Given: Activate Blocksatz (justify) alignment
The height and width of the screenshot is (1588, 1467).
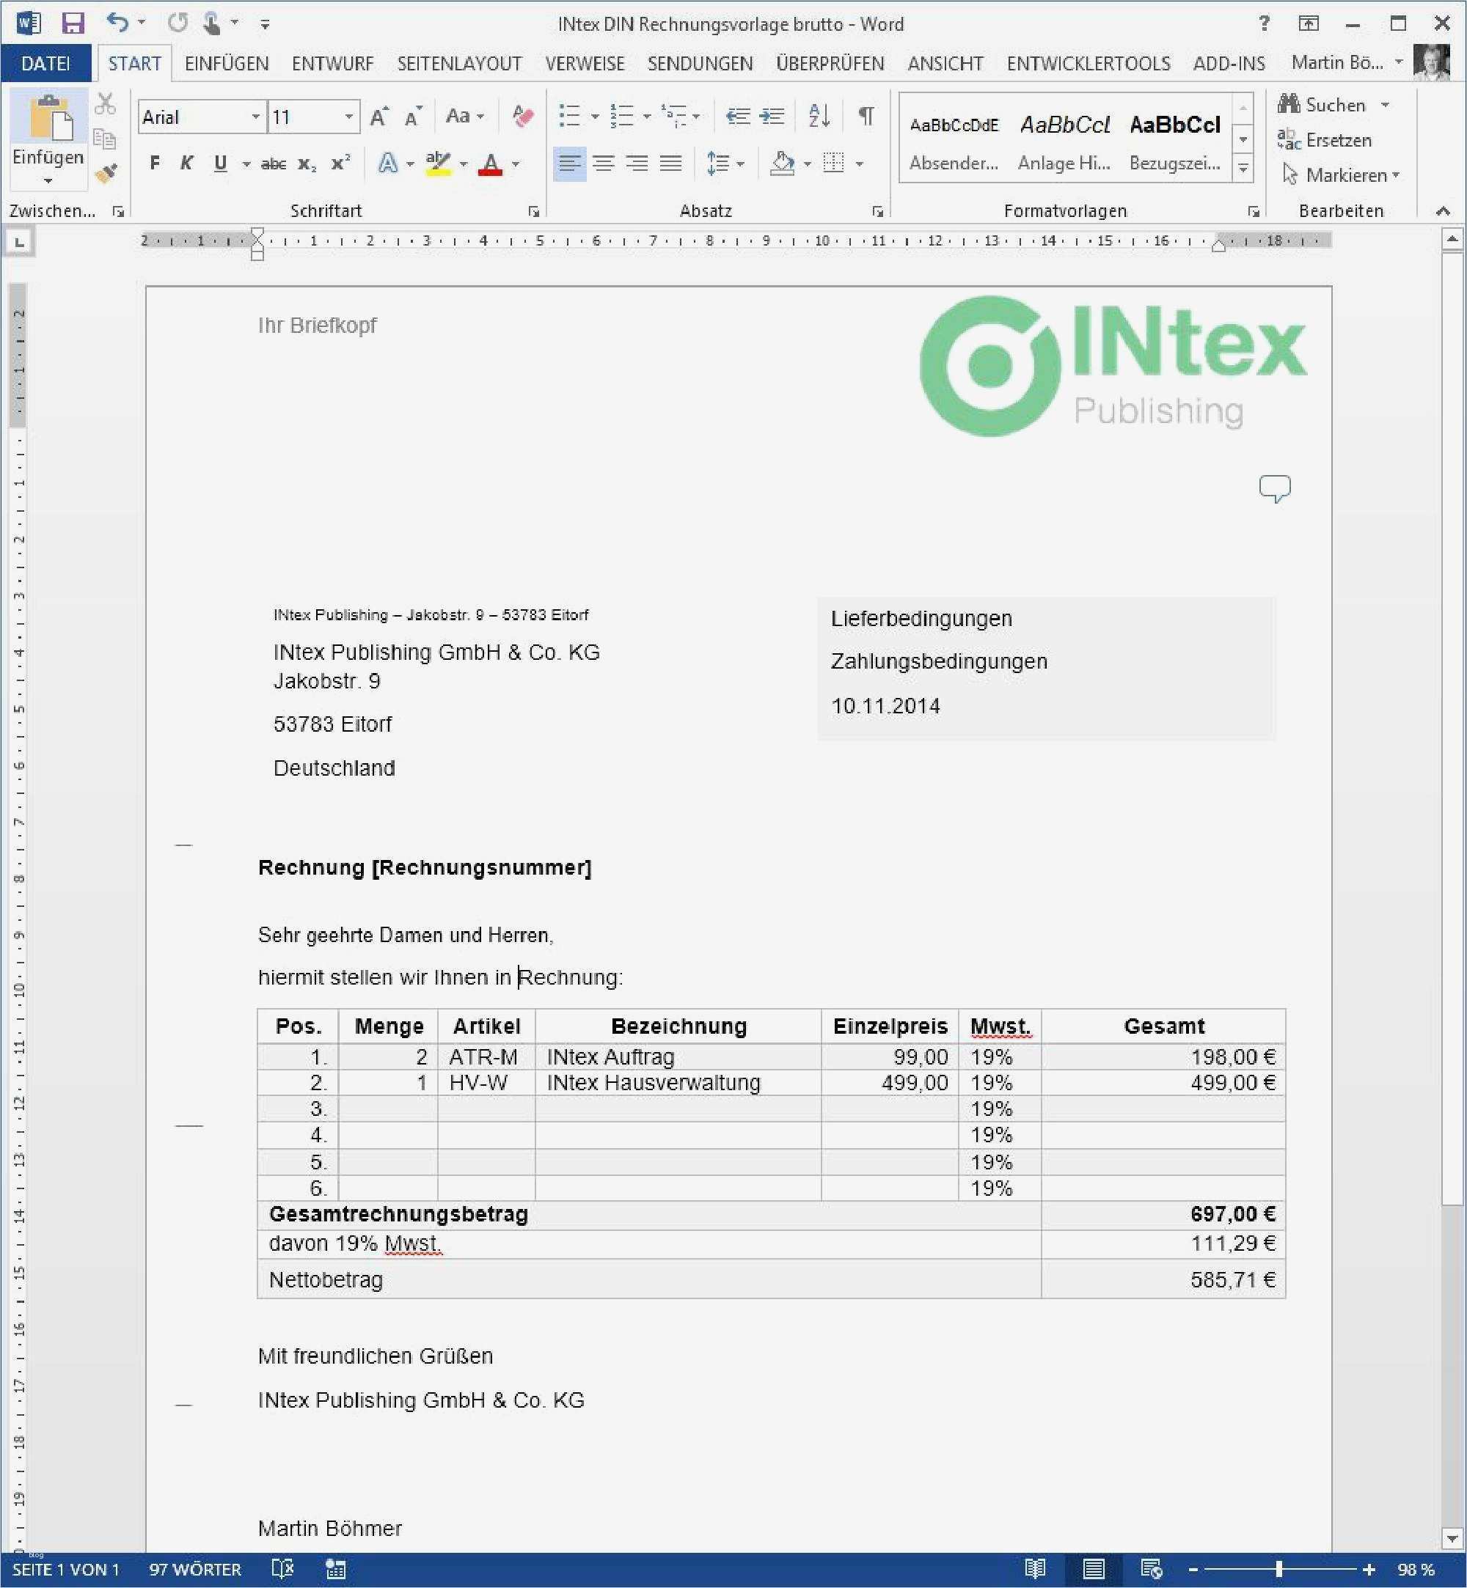Looking at the screenshot, I should pos(671,163).
